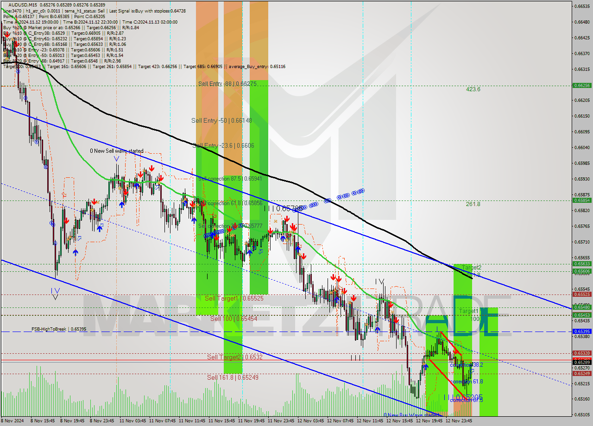Viewport: 593px width, 426px height.
Task: Click the red 0.65249 price tag
Action: coord(581,374)
